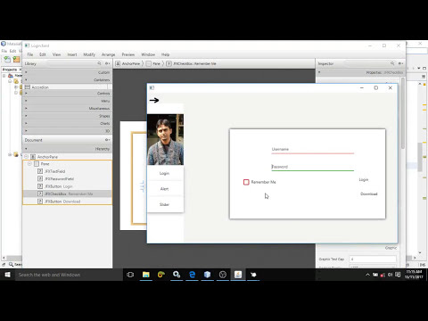
Task: Open File Explorer from the taskbar
Action: point(146,275)
